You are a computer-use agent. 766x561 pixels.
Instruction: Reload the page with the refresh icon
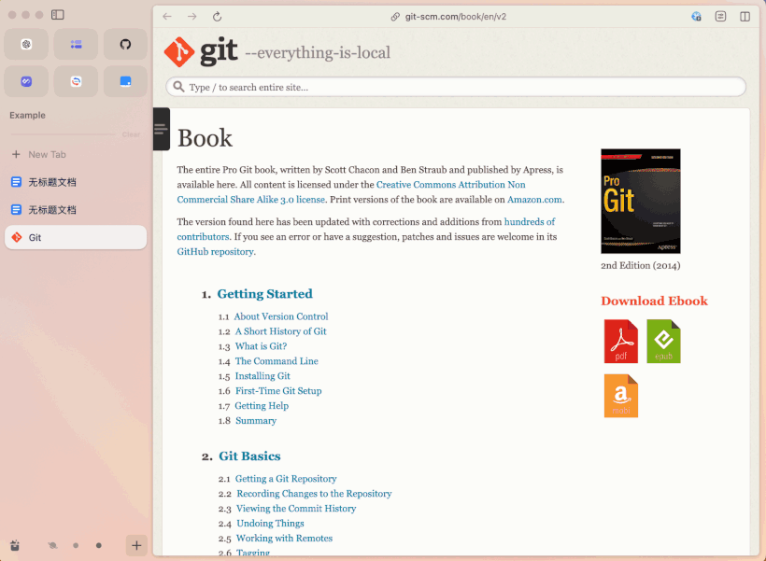pos(218,17)
